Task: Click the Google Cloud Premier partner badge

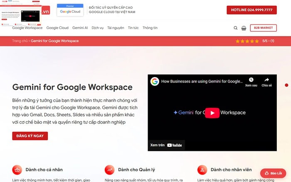Action: pos(70,10)
